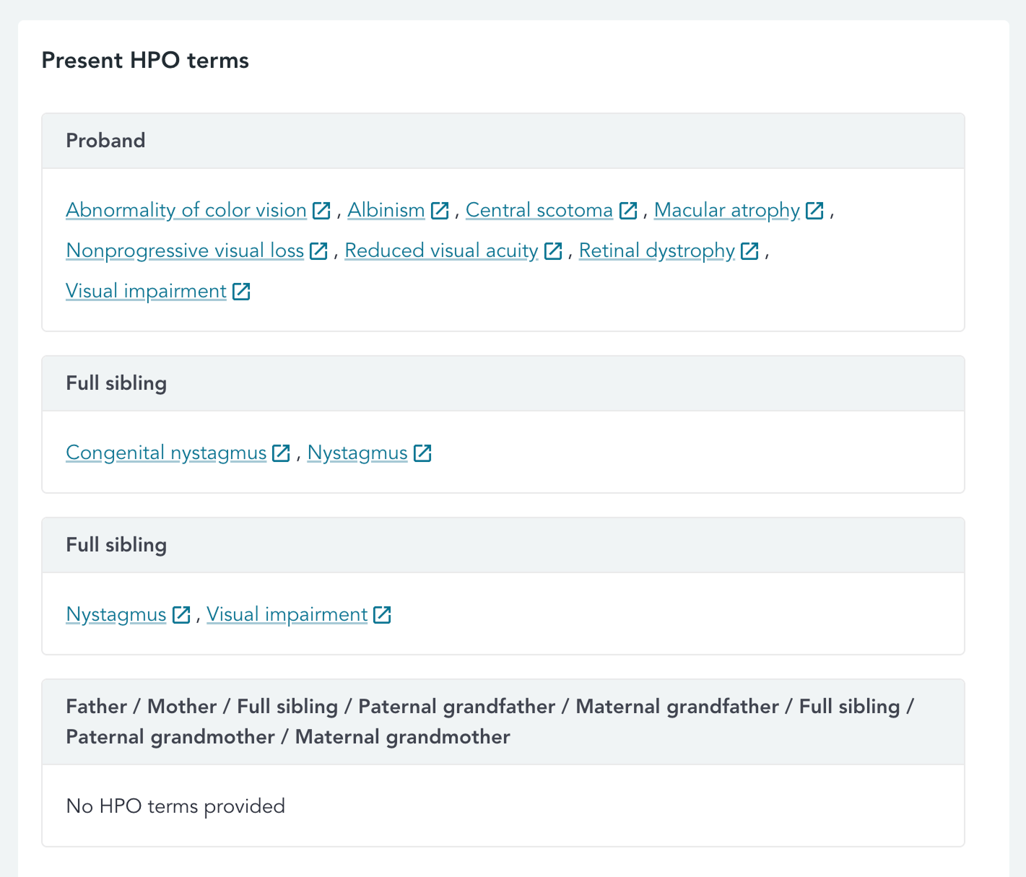The height and width of the screenshot is (877, 1026).
Task: Select the Albinism hyperlink
Action: point(386,210)
